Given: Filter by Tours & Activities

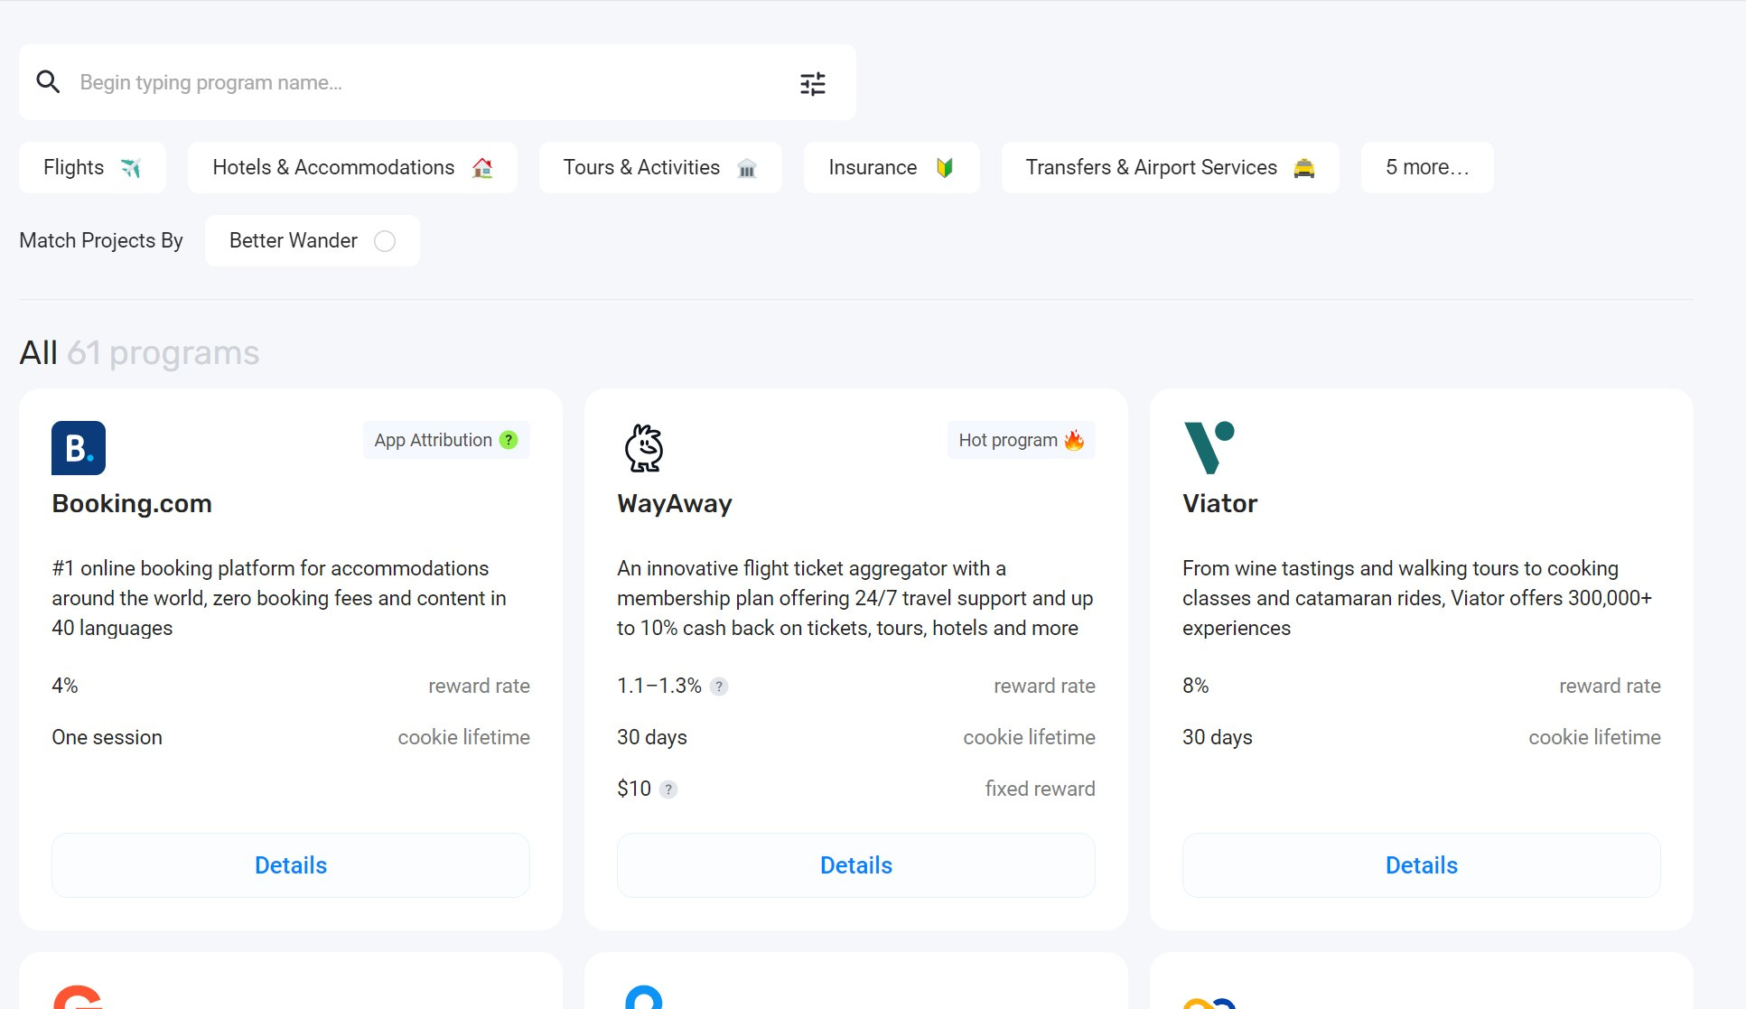Looking at the screenshot, I should (660, 167).
